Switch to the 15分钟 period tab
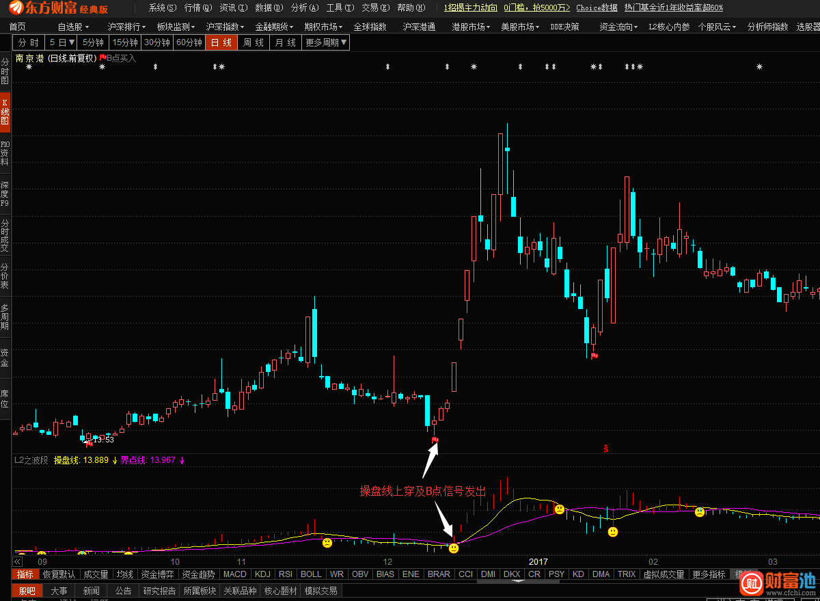 point(126,42)
